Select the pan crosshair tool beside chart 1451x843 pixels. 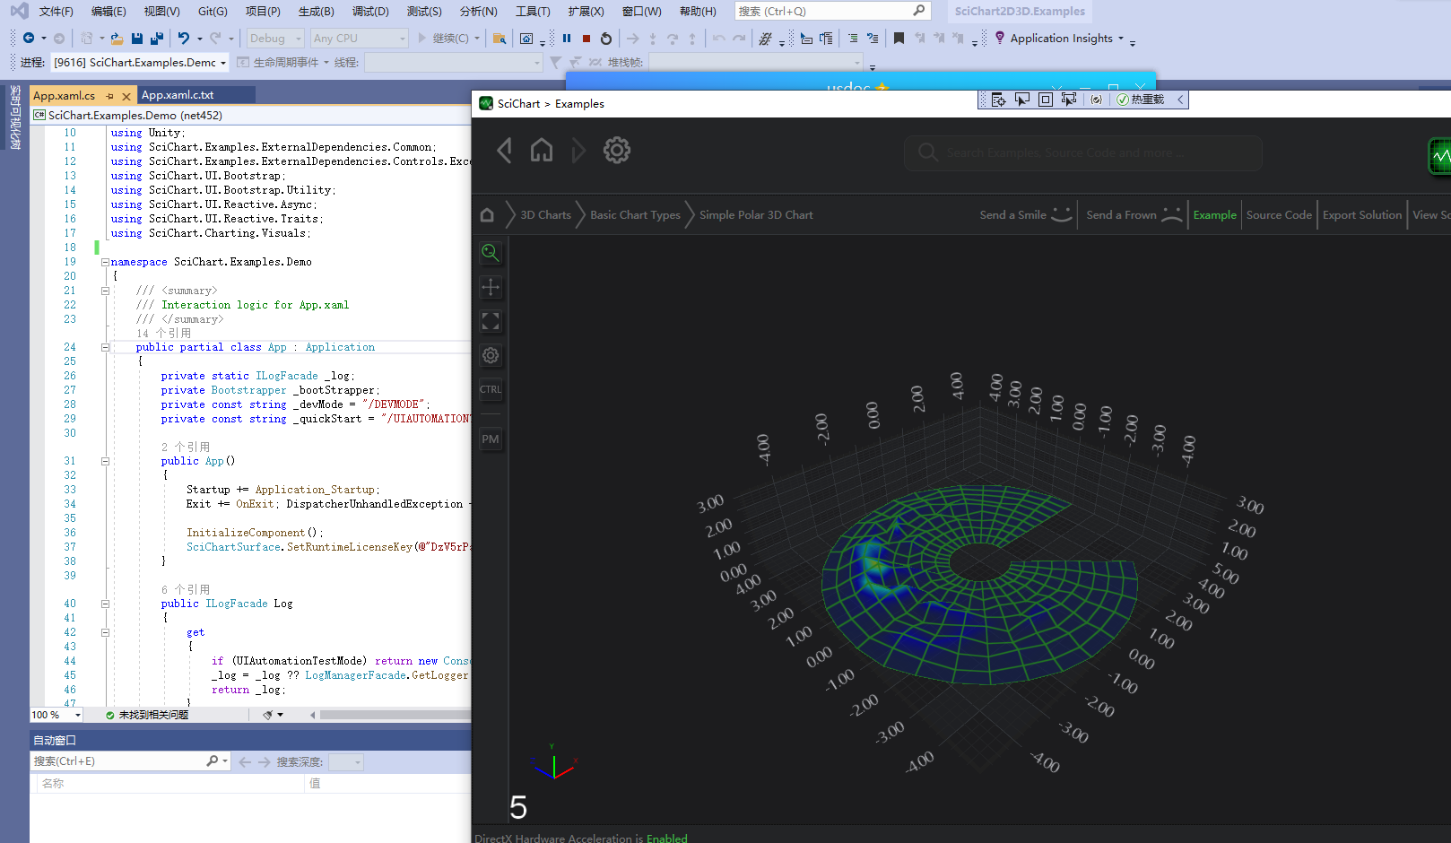coord(491,287)
